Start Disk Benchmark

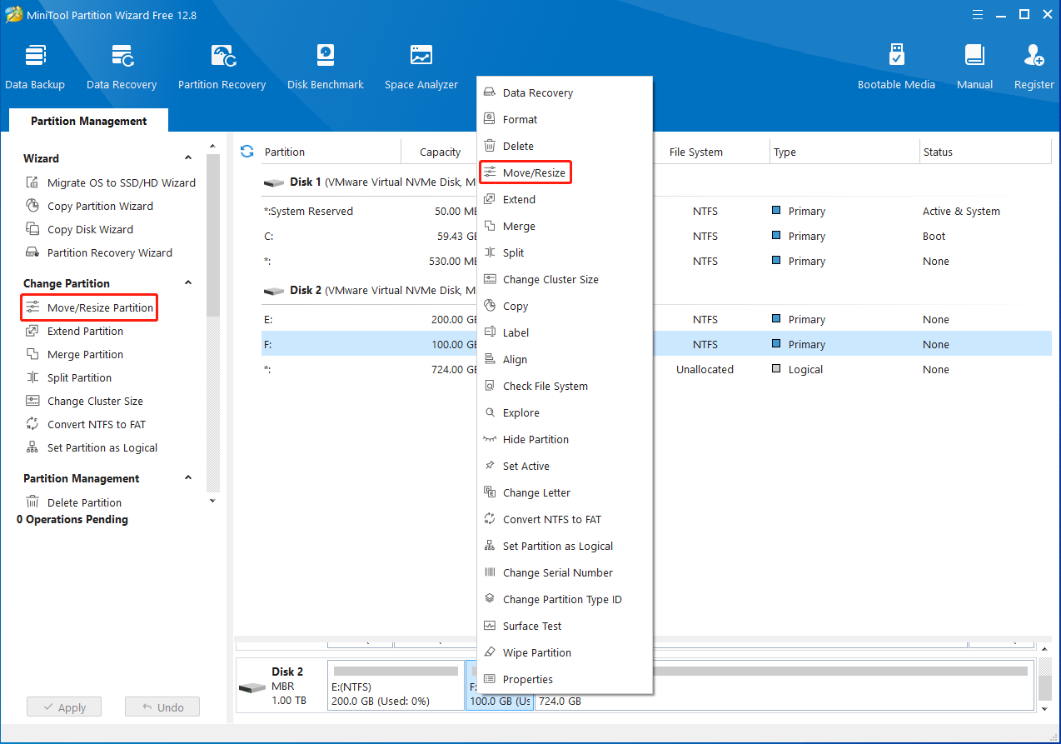pyautogui.click(x=326, y=67)
